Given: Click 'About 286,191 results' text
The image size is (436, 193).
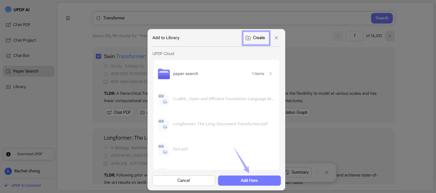Looking at the screenshot, I should (120, 36).
